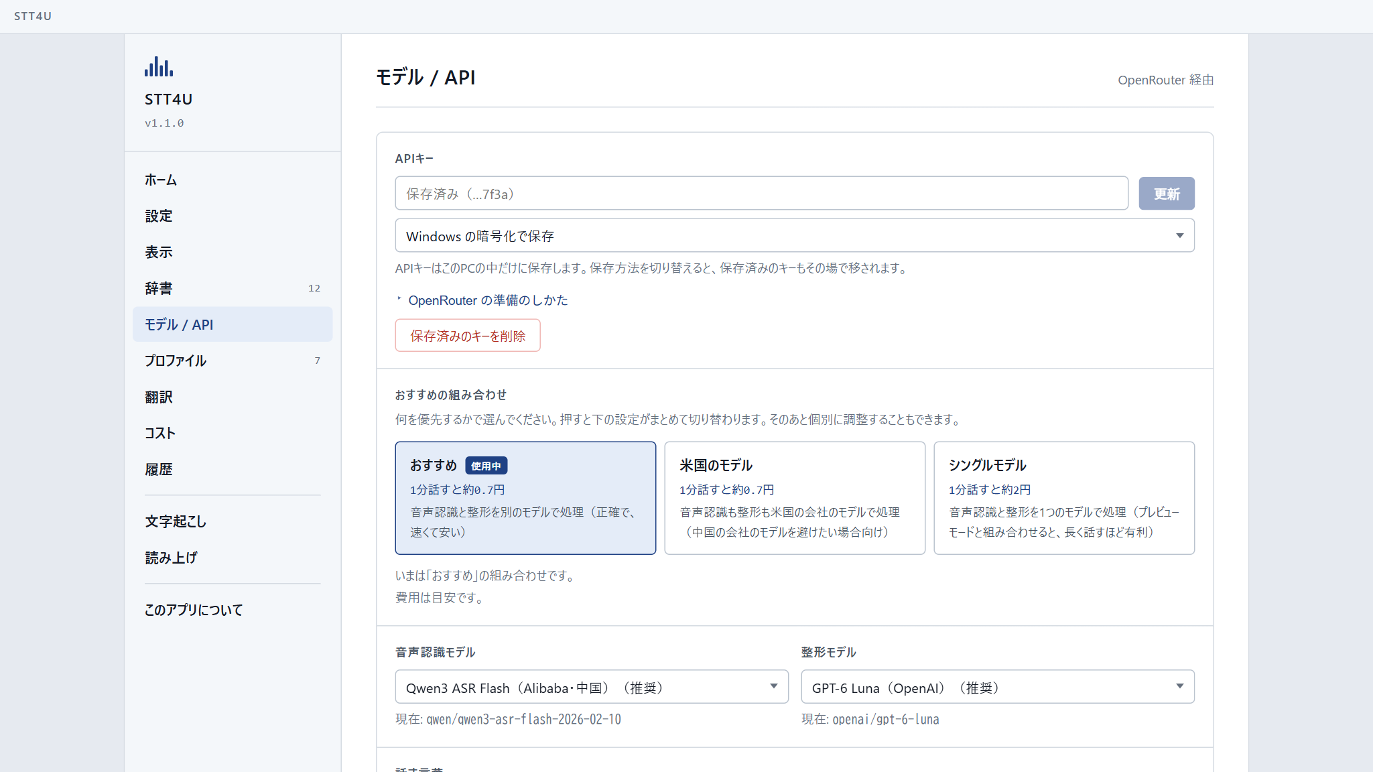Select the 米国のモデル preset card

click(795, 498)
